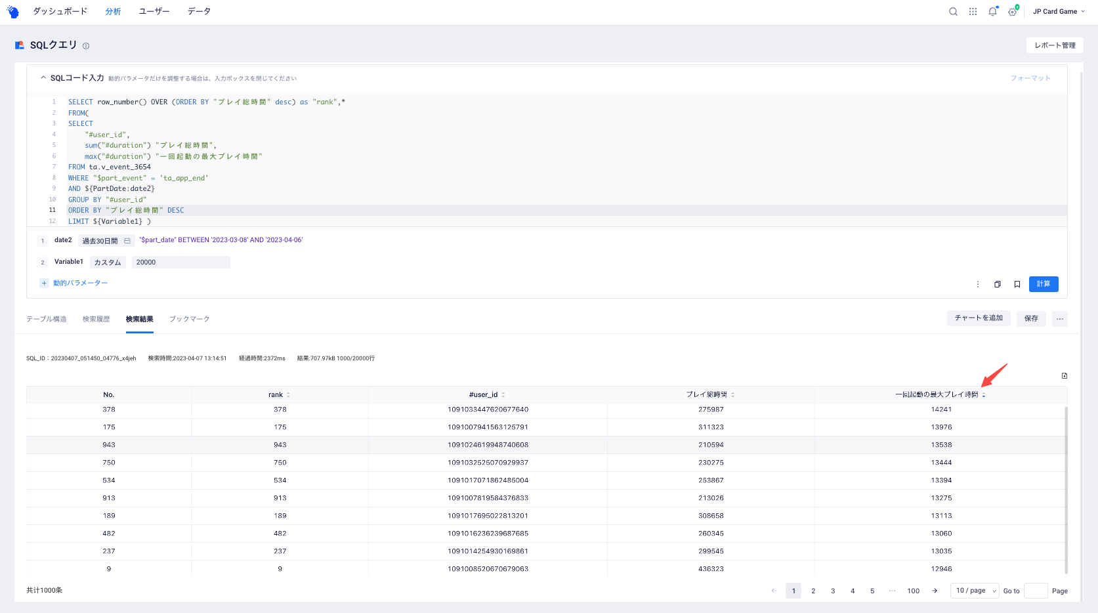Screen dimensions: 1098x613
Task: Click フォーマット link
Action: click(x=1030, y=78)
